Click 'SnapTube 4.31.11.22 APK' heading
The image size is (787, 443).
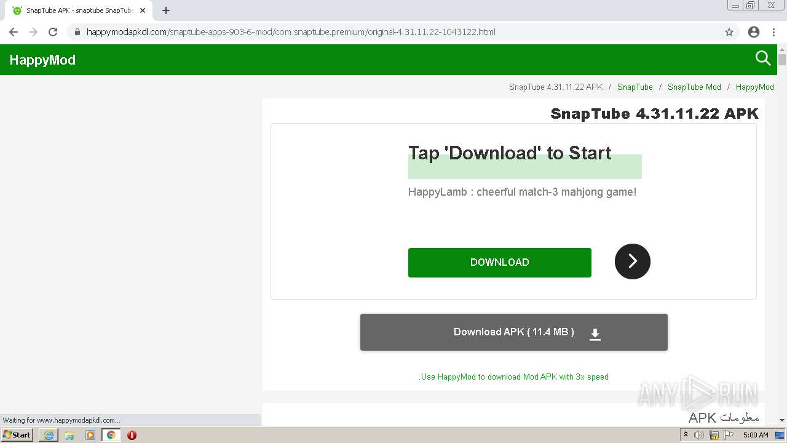pos(655,113)
